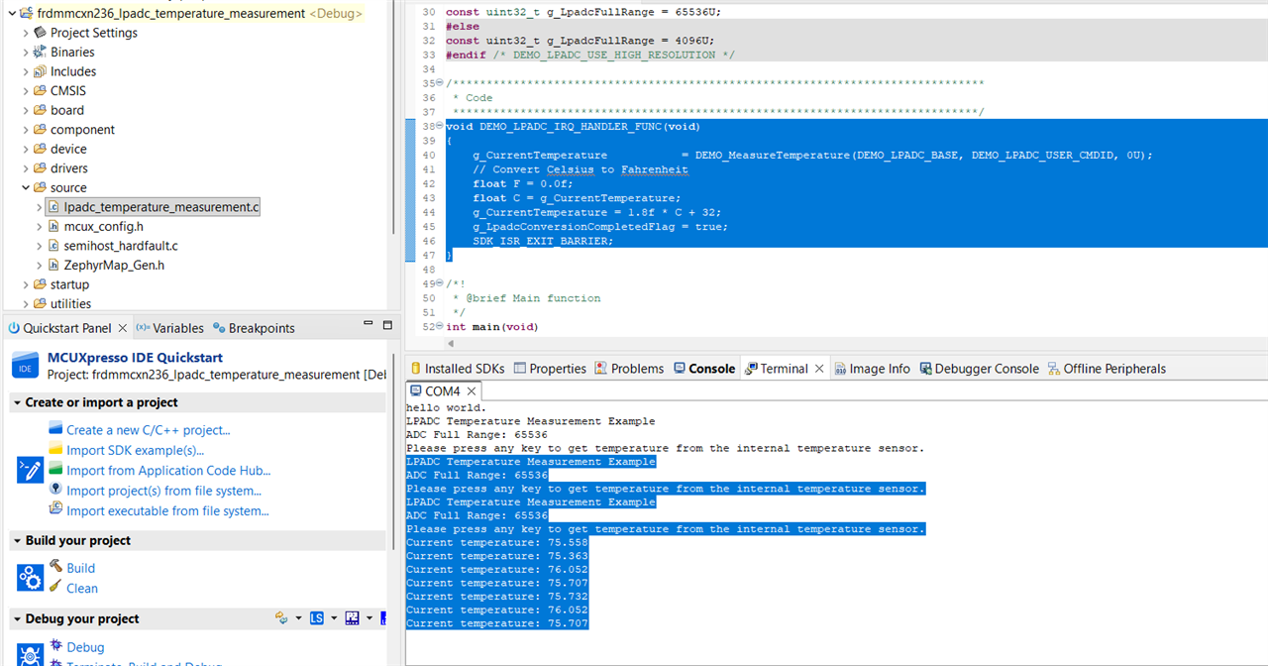Collapse the main function comment block at line 49
1268x666 pixels.
(440, 283)
